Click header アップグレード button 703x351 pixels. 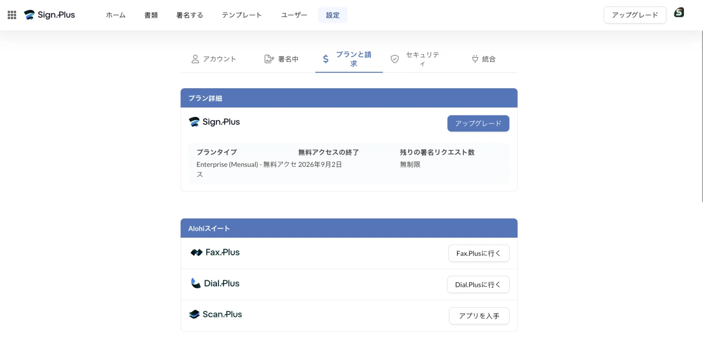635,15
